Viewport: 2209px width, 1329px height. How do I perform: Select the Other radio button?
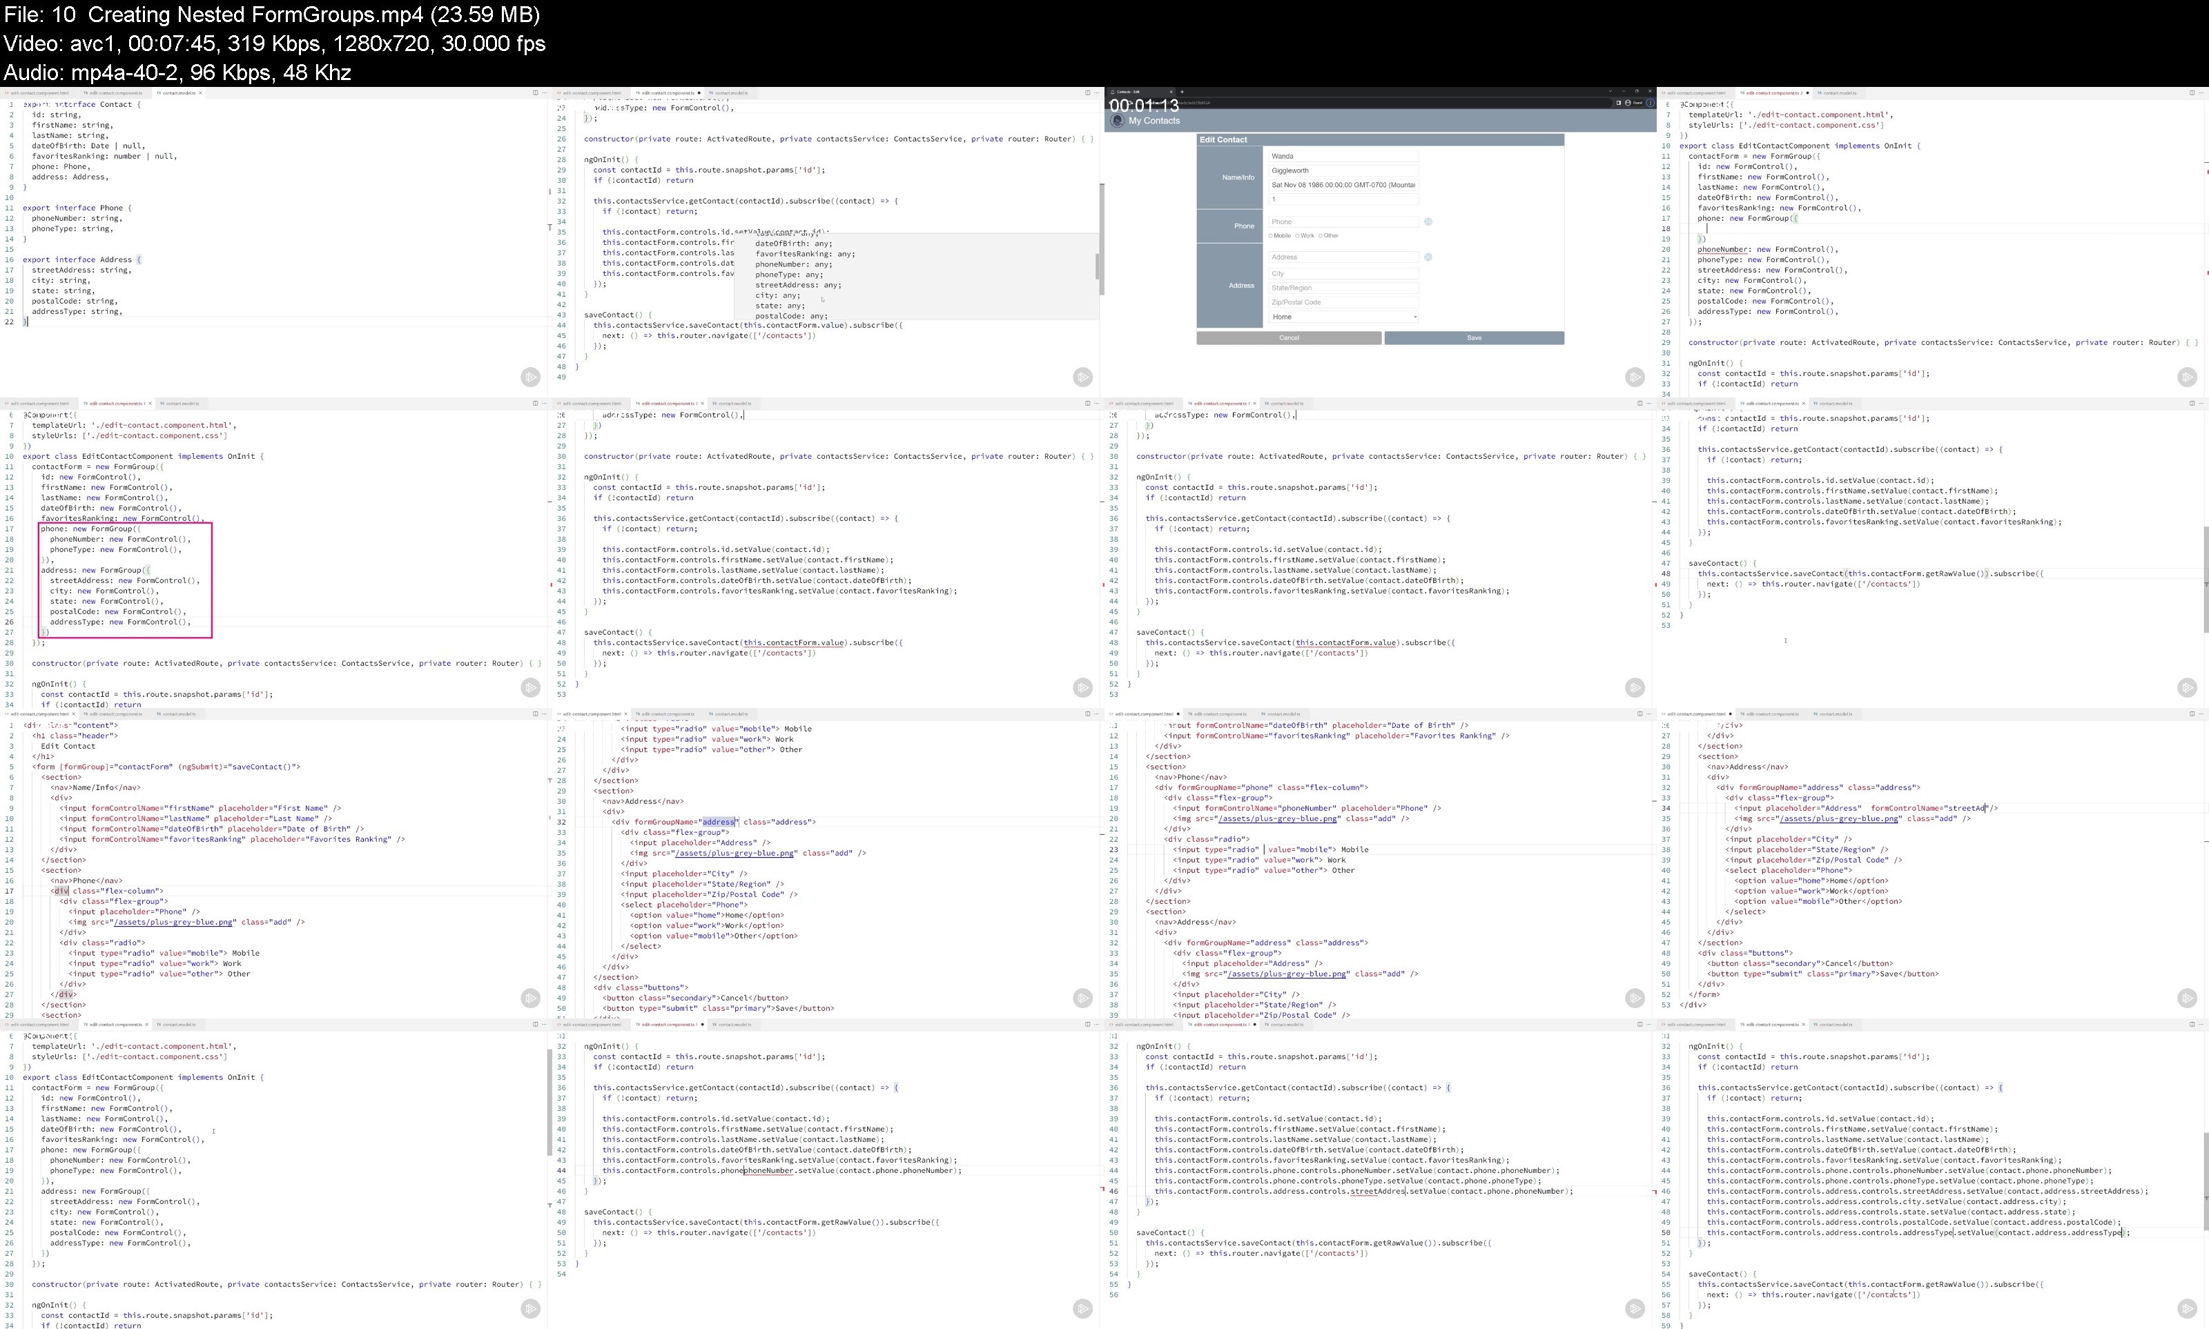coord(1321,235)
